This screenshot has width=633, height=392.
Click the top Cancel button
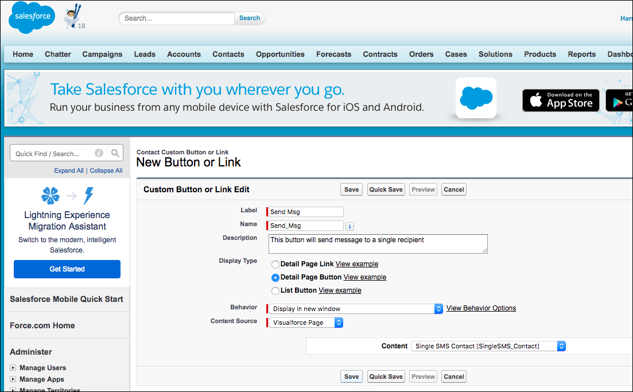(454, 189)
